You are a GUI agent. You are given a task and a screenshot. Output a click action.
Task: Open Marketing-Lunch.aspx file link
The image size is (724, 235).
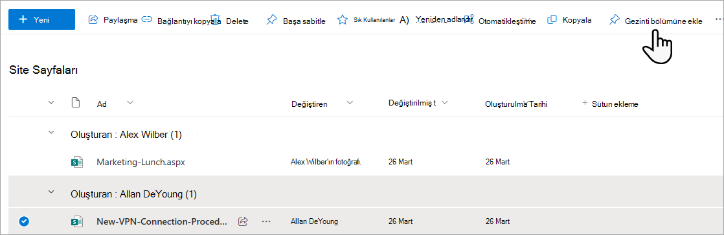(141, 162)
